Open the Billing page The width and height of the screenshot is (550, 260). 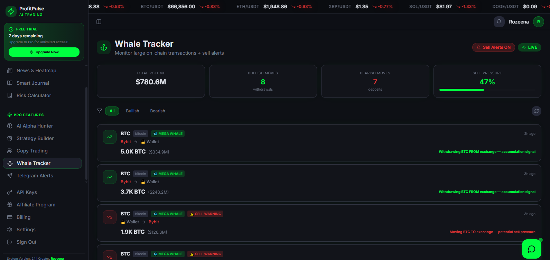click(42, 217)
